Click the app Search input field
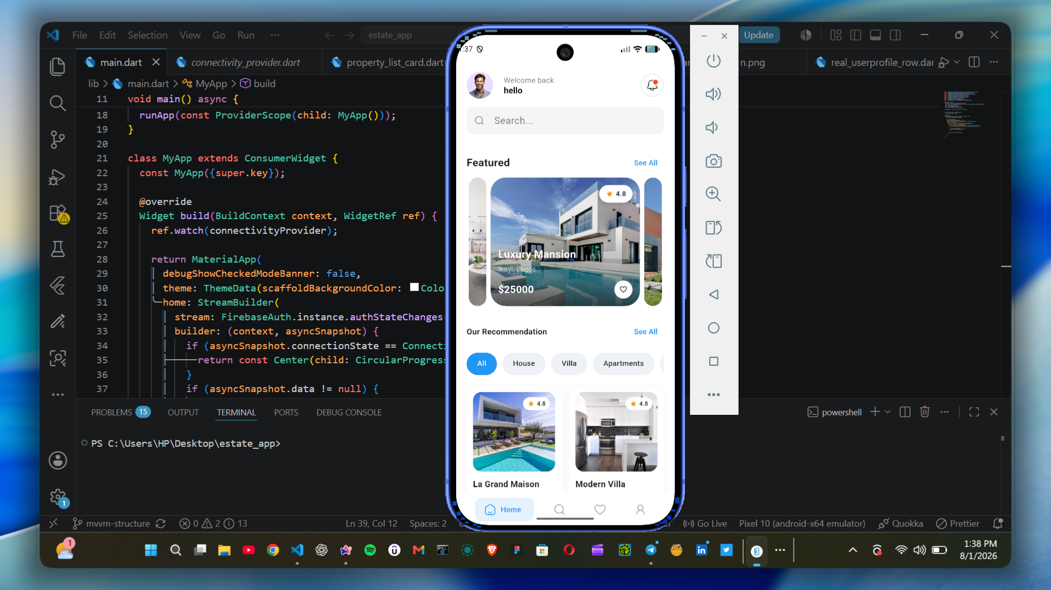 [x=565, y=120]
